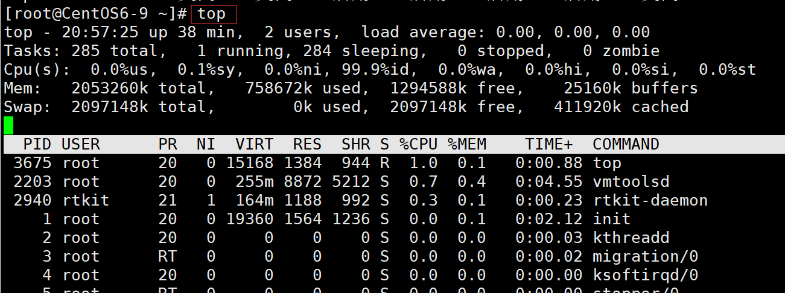
Task: Select '99.9%id' CPU idle value
Action: point(375,70)
